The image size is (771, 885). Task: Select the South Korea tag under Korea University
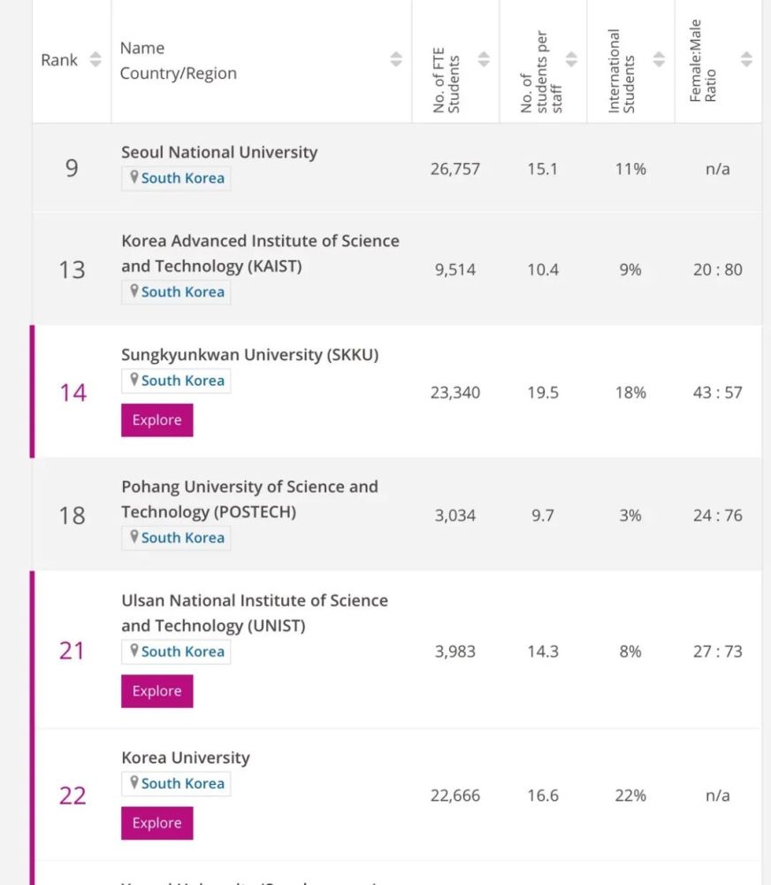(x=176, y=783)
